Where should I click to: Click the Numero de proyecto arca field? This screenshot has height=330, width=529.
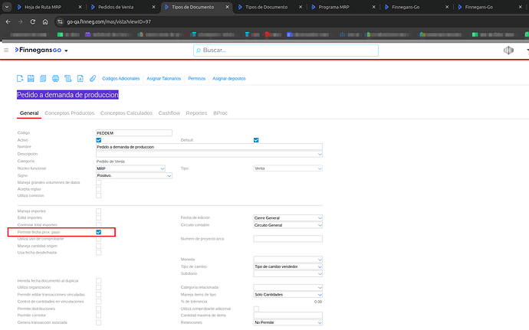287,239
